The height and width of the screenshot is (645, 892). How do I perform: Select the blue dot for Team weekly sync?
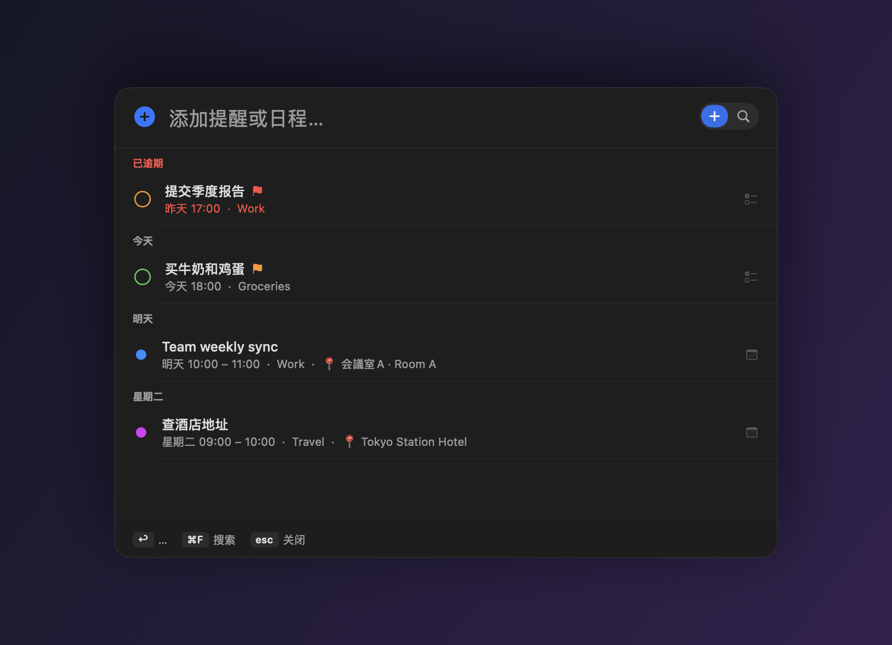[x=141, y=355]
